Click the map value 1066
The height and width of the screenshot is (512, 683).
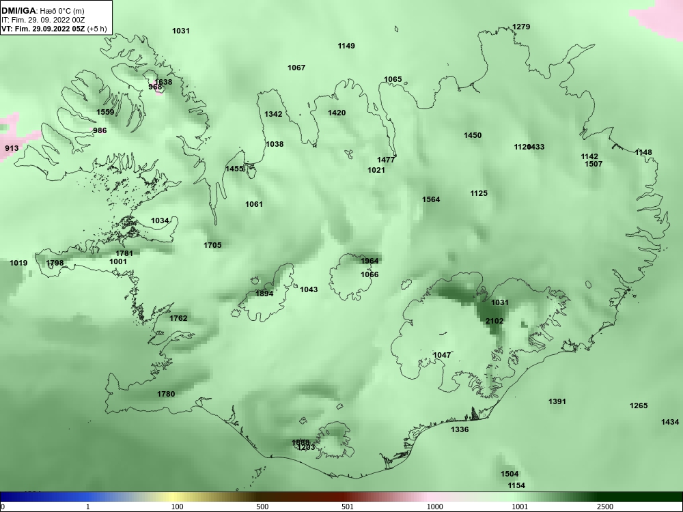(370, 274)
